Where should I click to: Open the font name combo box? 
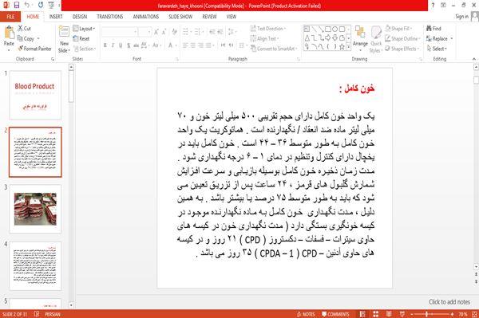[120, 32]
